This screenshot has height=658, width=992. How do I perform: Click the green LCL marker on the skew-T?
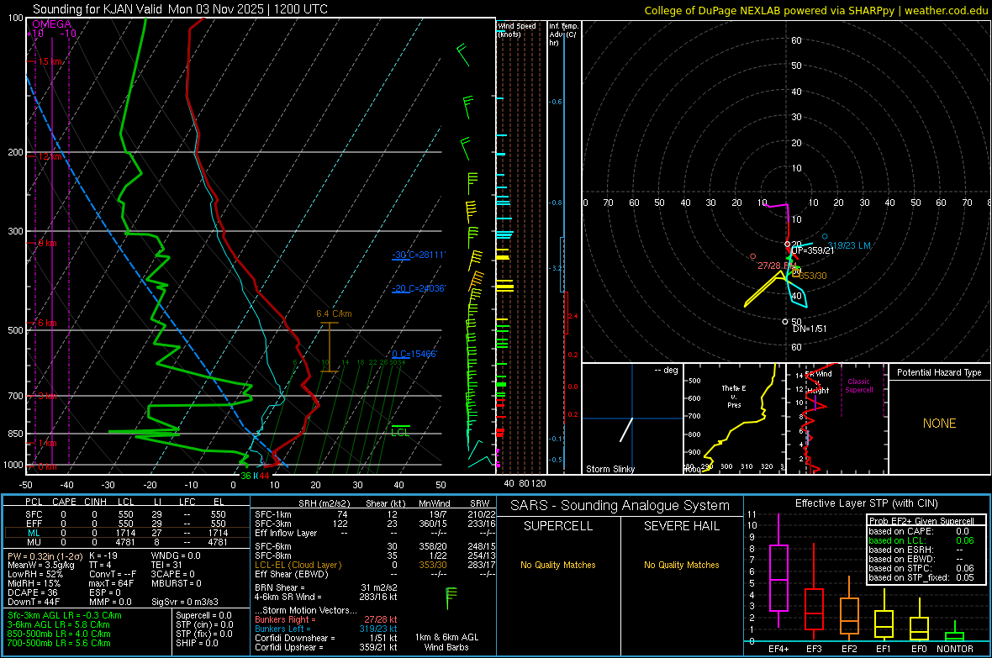tap(400, 432)
